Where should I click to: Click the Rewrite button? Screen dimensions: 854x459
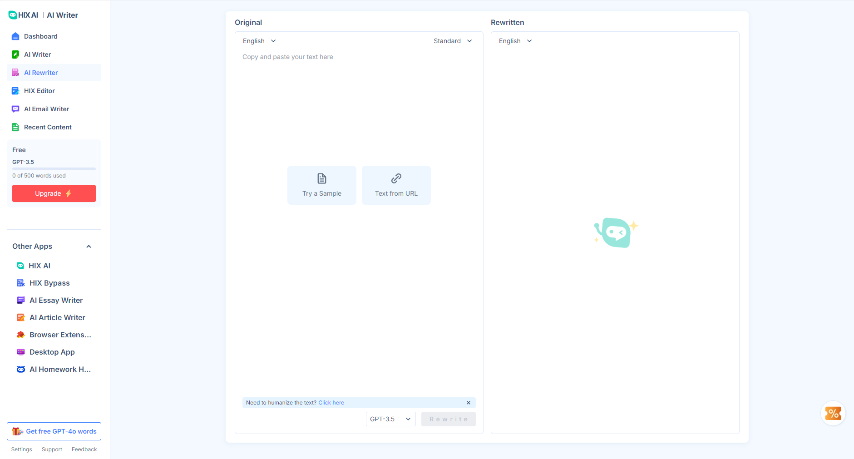[x=449, y=419]
